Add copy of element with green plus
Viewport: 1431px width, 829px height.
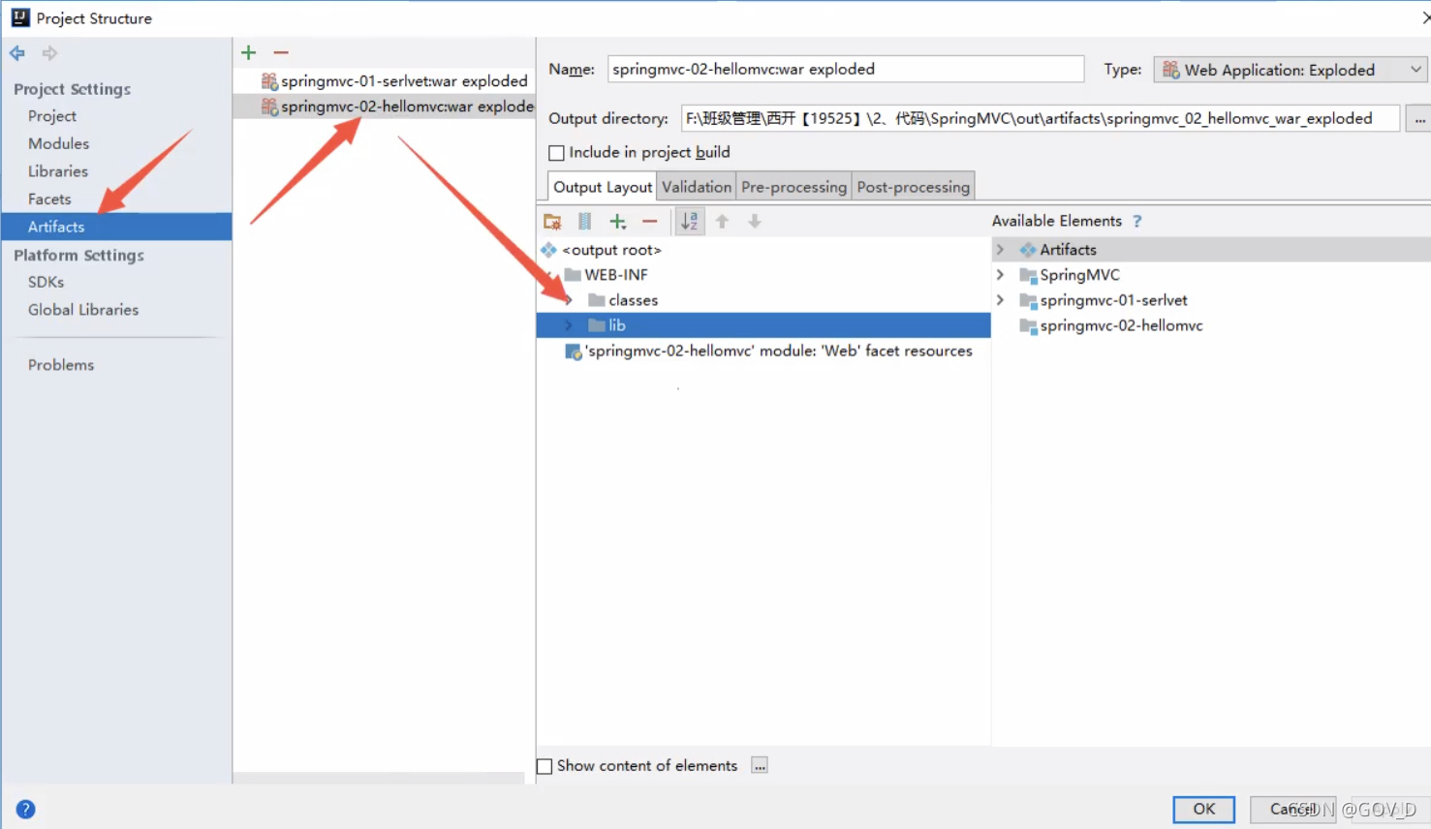(617, 222)
